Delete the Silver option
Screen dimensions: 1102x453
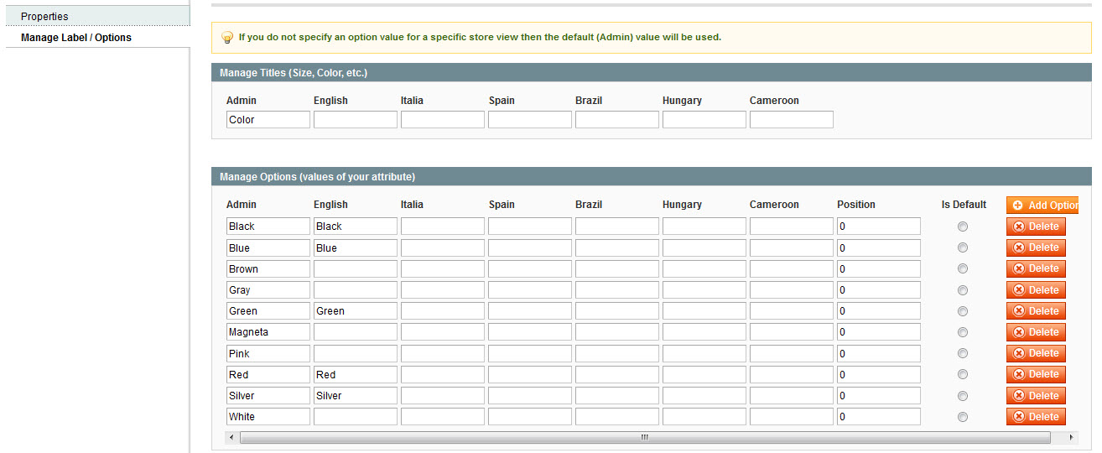[x=1036, y=395]
